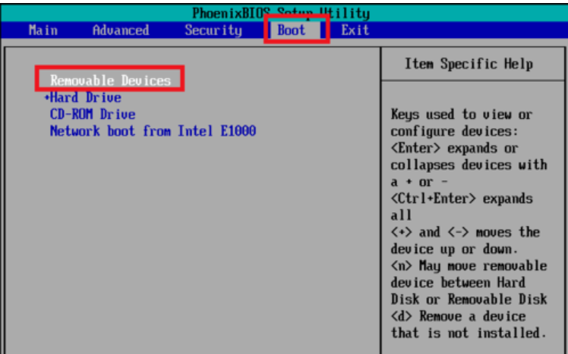The height and width of the screenshot is (354, 568).
Task: Expand the plus sign beside Hard Drive
Action: point(47,98)
